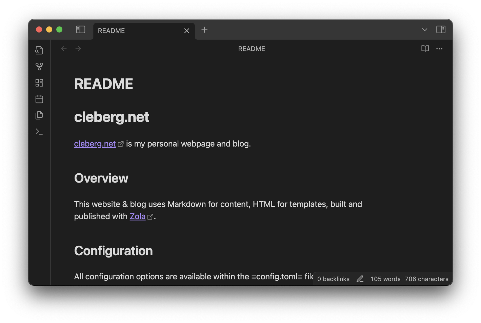Viewport: 481px width, 323px height.
Task: Follow the cleberg.net hyperlink
Action: pyautogui.click(x=95, y=144)
